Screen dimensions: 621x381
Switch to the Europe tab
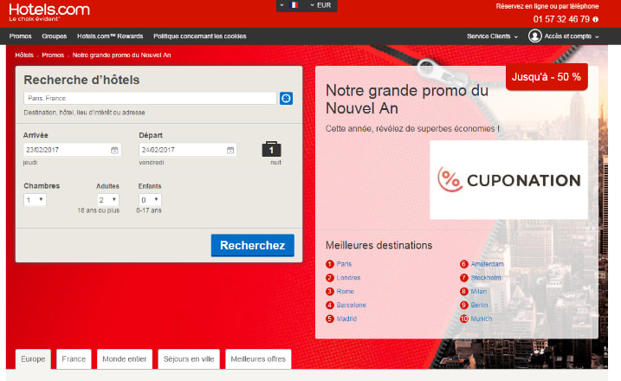33,358
